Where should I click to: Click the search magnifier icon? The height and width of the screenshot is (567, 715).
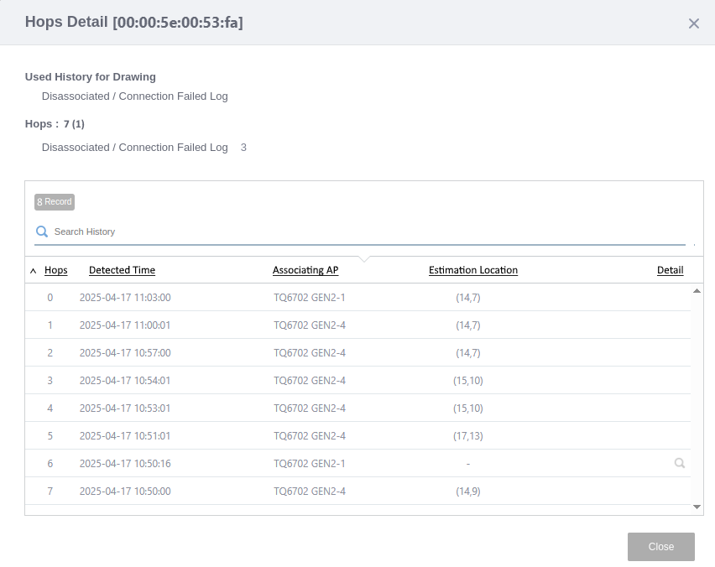tap(42, 231)
